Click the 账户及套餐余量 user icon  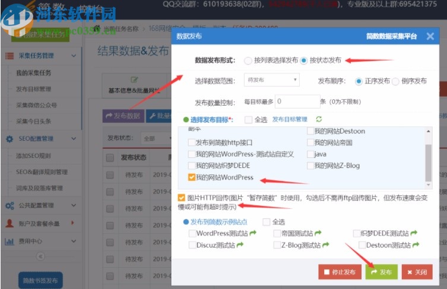9,224
